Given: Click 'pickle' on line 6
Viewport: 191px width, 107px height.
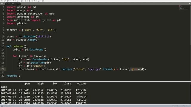Looking at the screenshot, I should point(22,23).
